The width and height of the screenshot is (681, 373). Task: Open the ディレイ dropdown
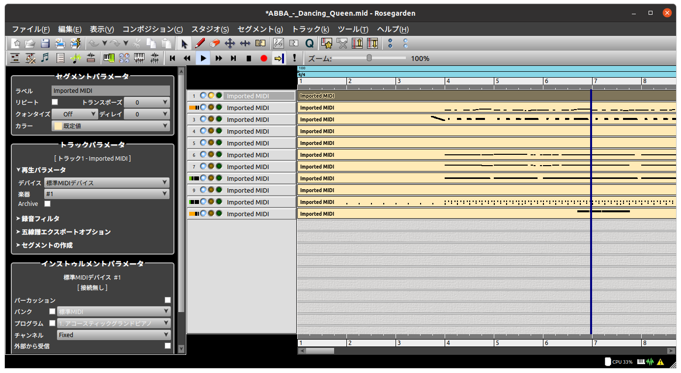pyautogui.click(x=147, y=114)
